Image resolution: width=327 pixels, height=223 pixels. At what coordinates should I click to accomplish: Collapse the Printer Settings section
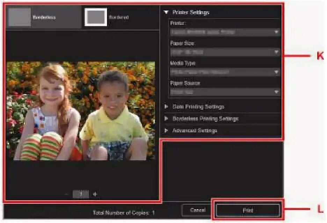coord(166,13)
